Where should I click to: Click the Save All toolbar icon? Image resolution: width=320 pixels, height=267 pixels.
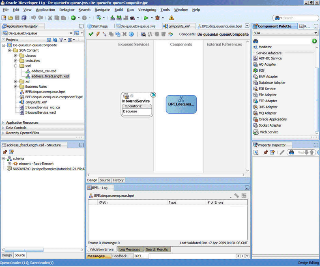pos(24,18)
